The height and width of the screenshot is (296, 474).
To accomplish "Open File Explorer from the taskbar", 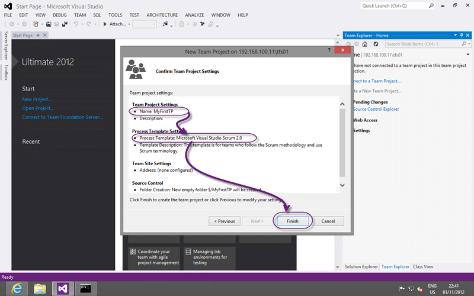I will click(x=40, y=289).
